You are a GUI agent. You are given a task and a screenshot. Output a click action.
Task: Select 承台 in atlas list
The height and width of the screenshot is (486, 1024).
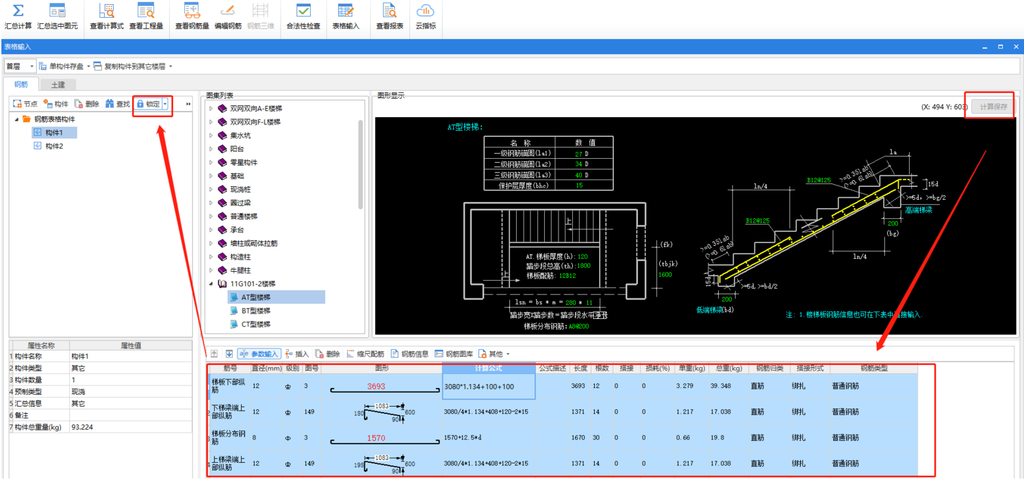tap(237, 230)
